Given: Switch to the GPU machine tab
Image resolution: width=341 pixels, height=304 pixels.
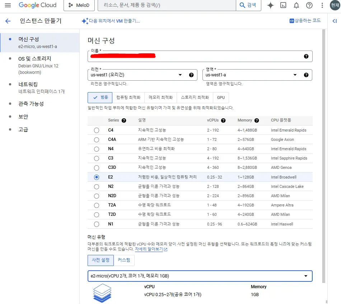Looking at the screenshot, I should click(221, 98).
